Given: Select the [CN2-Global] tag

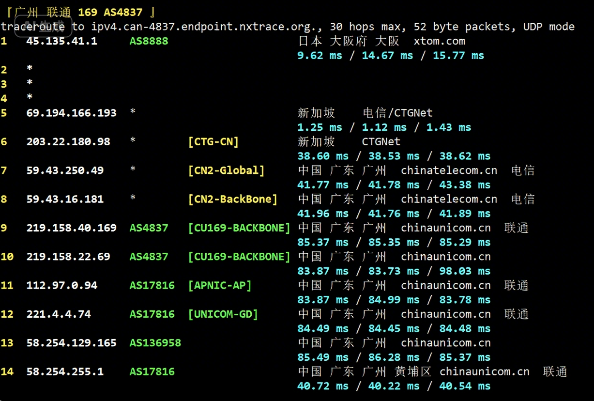Looking at the screenshot, I should coord(227,170).
